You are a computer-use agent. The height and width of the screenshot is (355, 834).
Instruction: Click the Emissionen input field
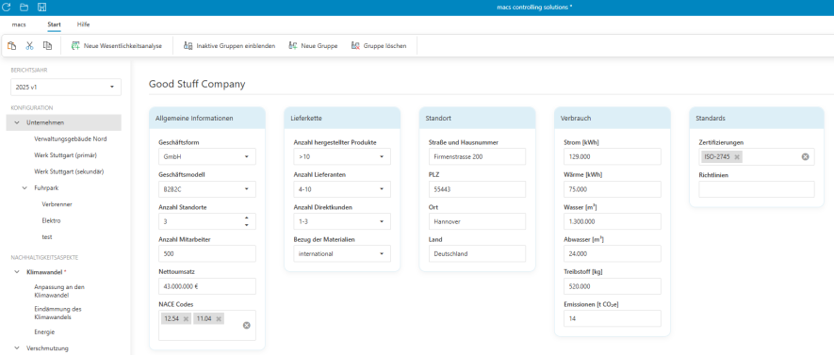click(613, 319)
